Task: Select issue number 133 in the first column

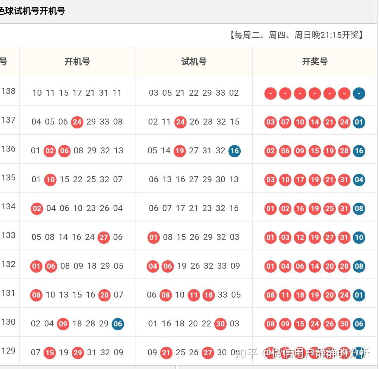Action: point(8,235)
